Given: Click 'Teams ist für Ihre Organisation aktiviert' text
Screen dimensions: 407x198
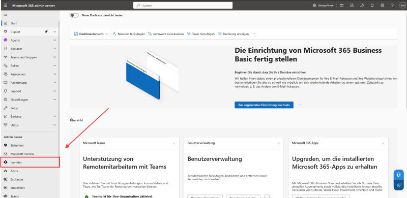Looking at the screenshot, I should click(x=122, y=196).
